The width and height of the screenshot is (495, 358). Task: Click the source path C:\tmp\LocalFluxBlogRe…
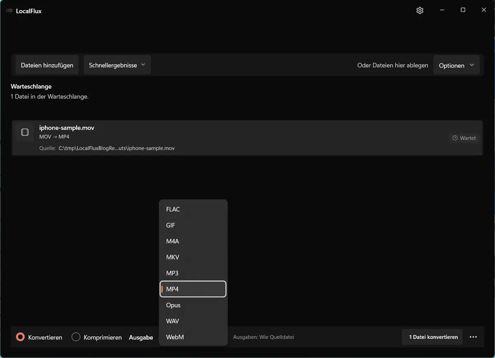pyautogui.click(x=117, y=148)
